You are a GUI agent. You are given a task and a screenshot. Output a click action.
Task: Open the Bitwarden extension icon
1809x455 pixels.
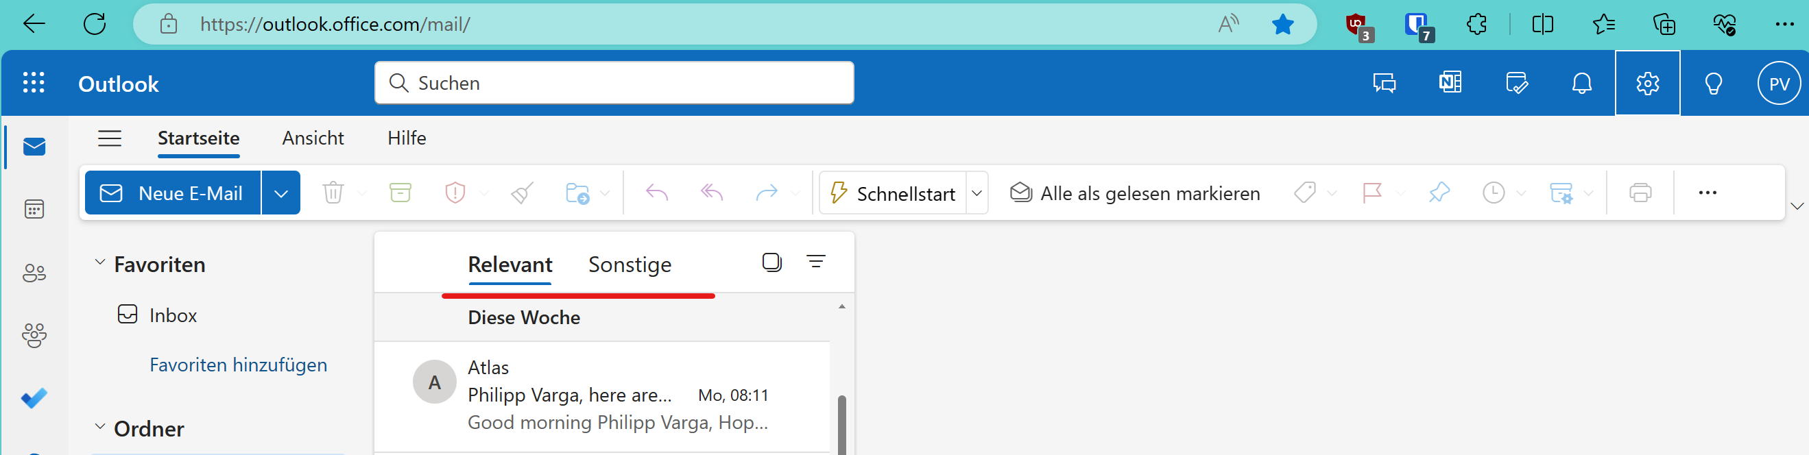pos(1418,26)
